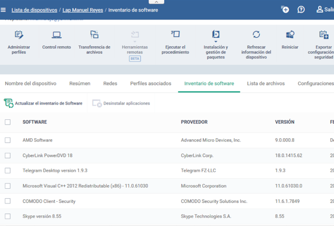
Task: Select the Inventario de software tab
Action: (209, 84)
